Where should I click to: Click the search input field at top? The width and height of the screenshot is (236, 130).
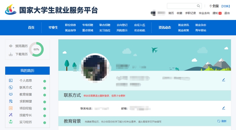pos(182,6)
